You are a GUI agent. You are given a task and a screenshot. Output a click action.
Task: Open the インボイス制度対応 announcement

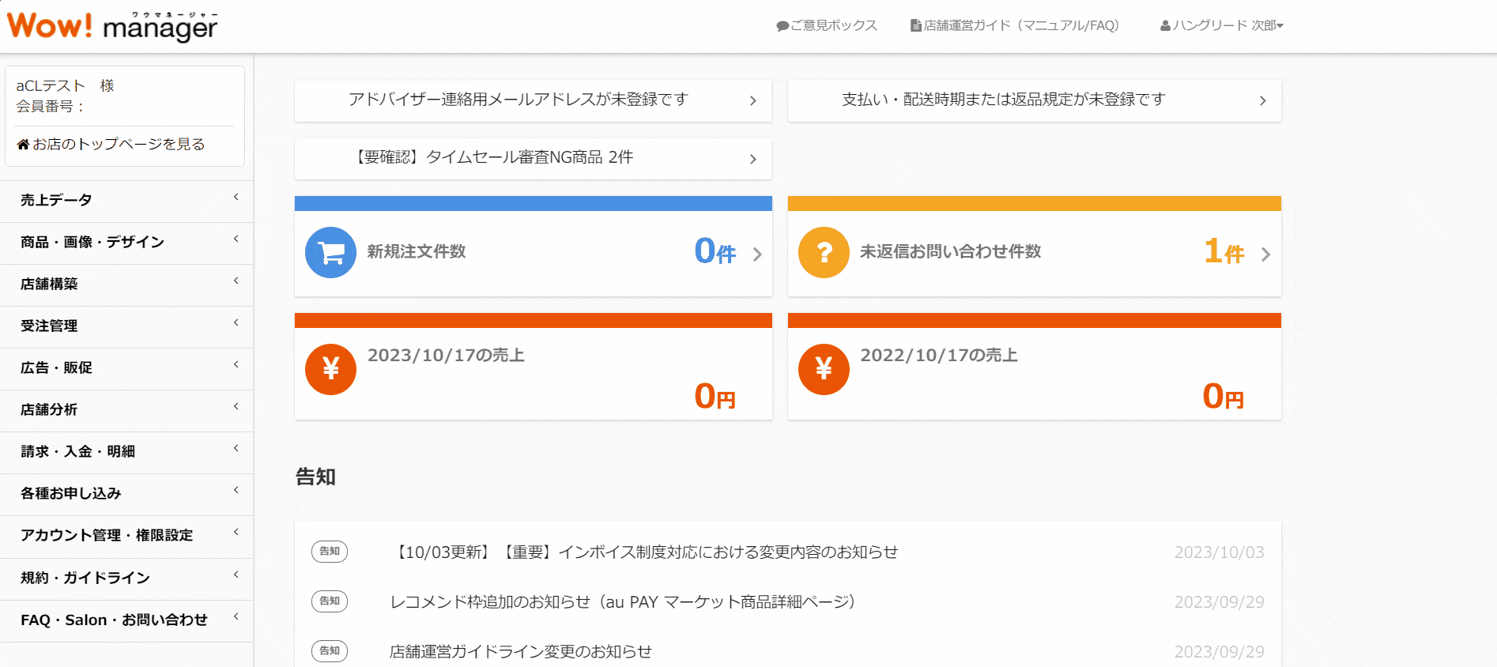tap(644, 552)
